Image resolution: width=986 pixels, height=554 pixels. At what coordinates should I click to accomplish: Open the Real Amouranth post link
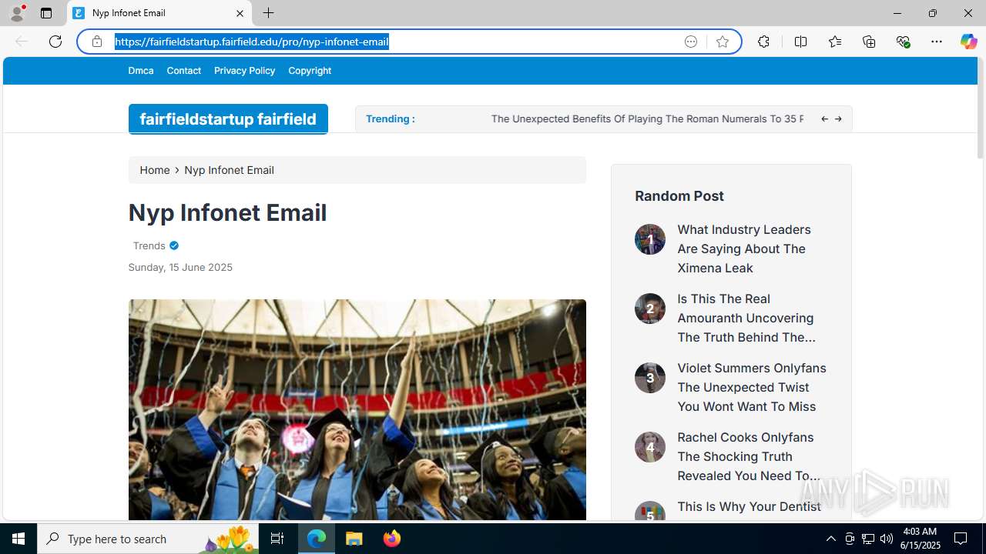pyautogui.click(x=746, y=318)
